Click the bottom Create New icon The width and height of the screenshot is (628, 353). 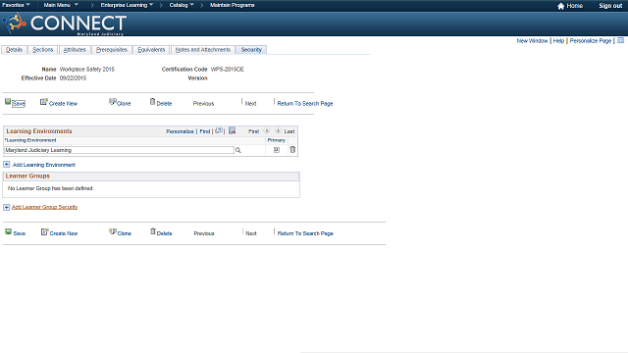[x=44, y=231]
